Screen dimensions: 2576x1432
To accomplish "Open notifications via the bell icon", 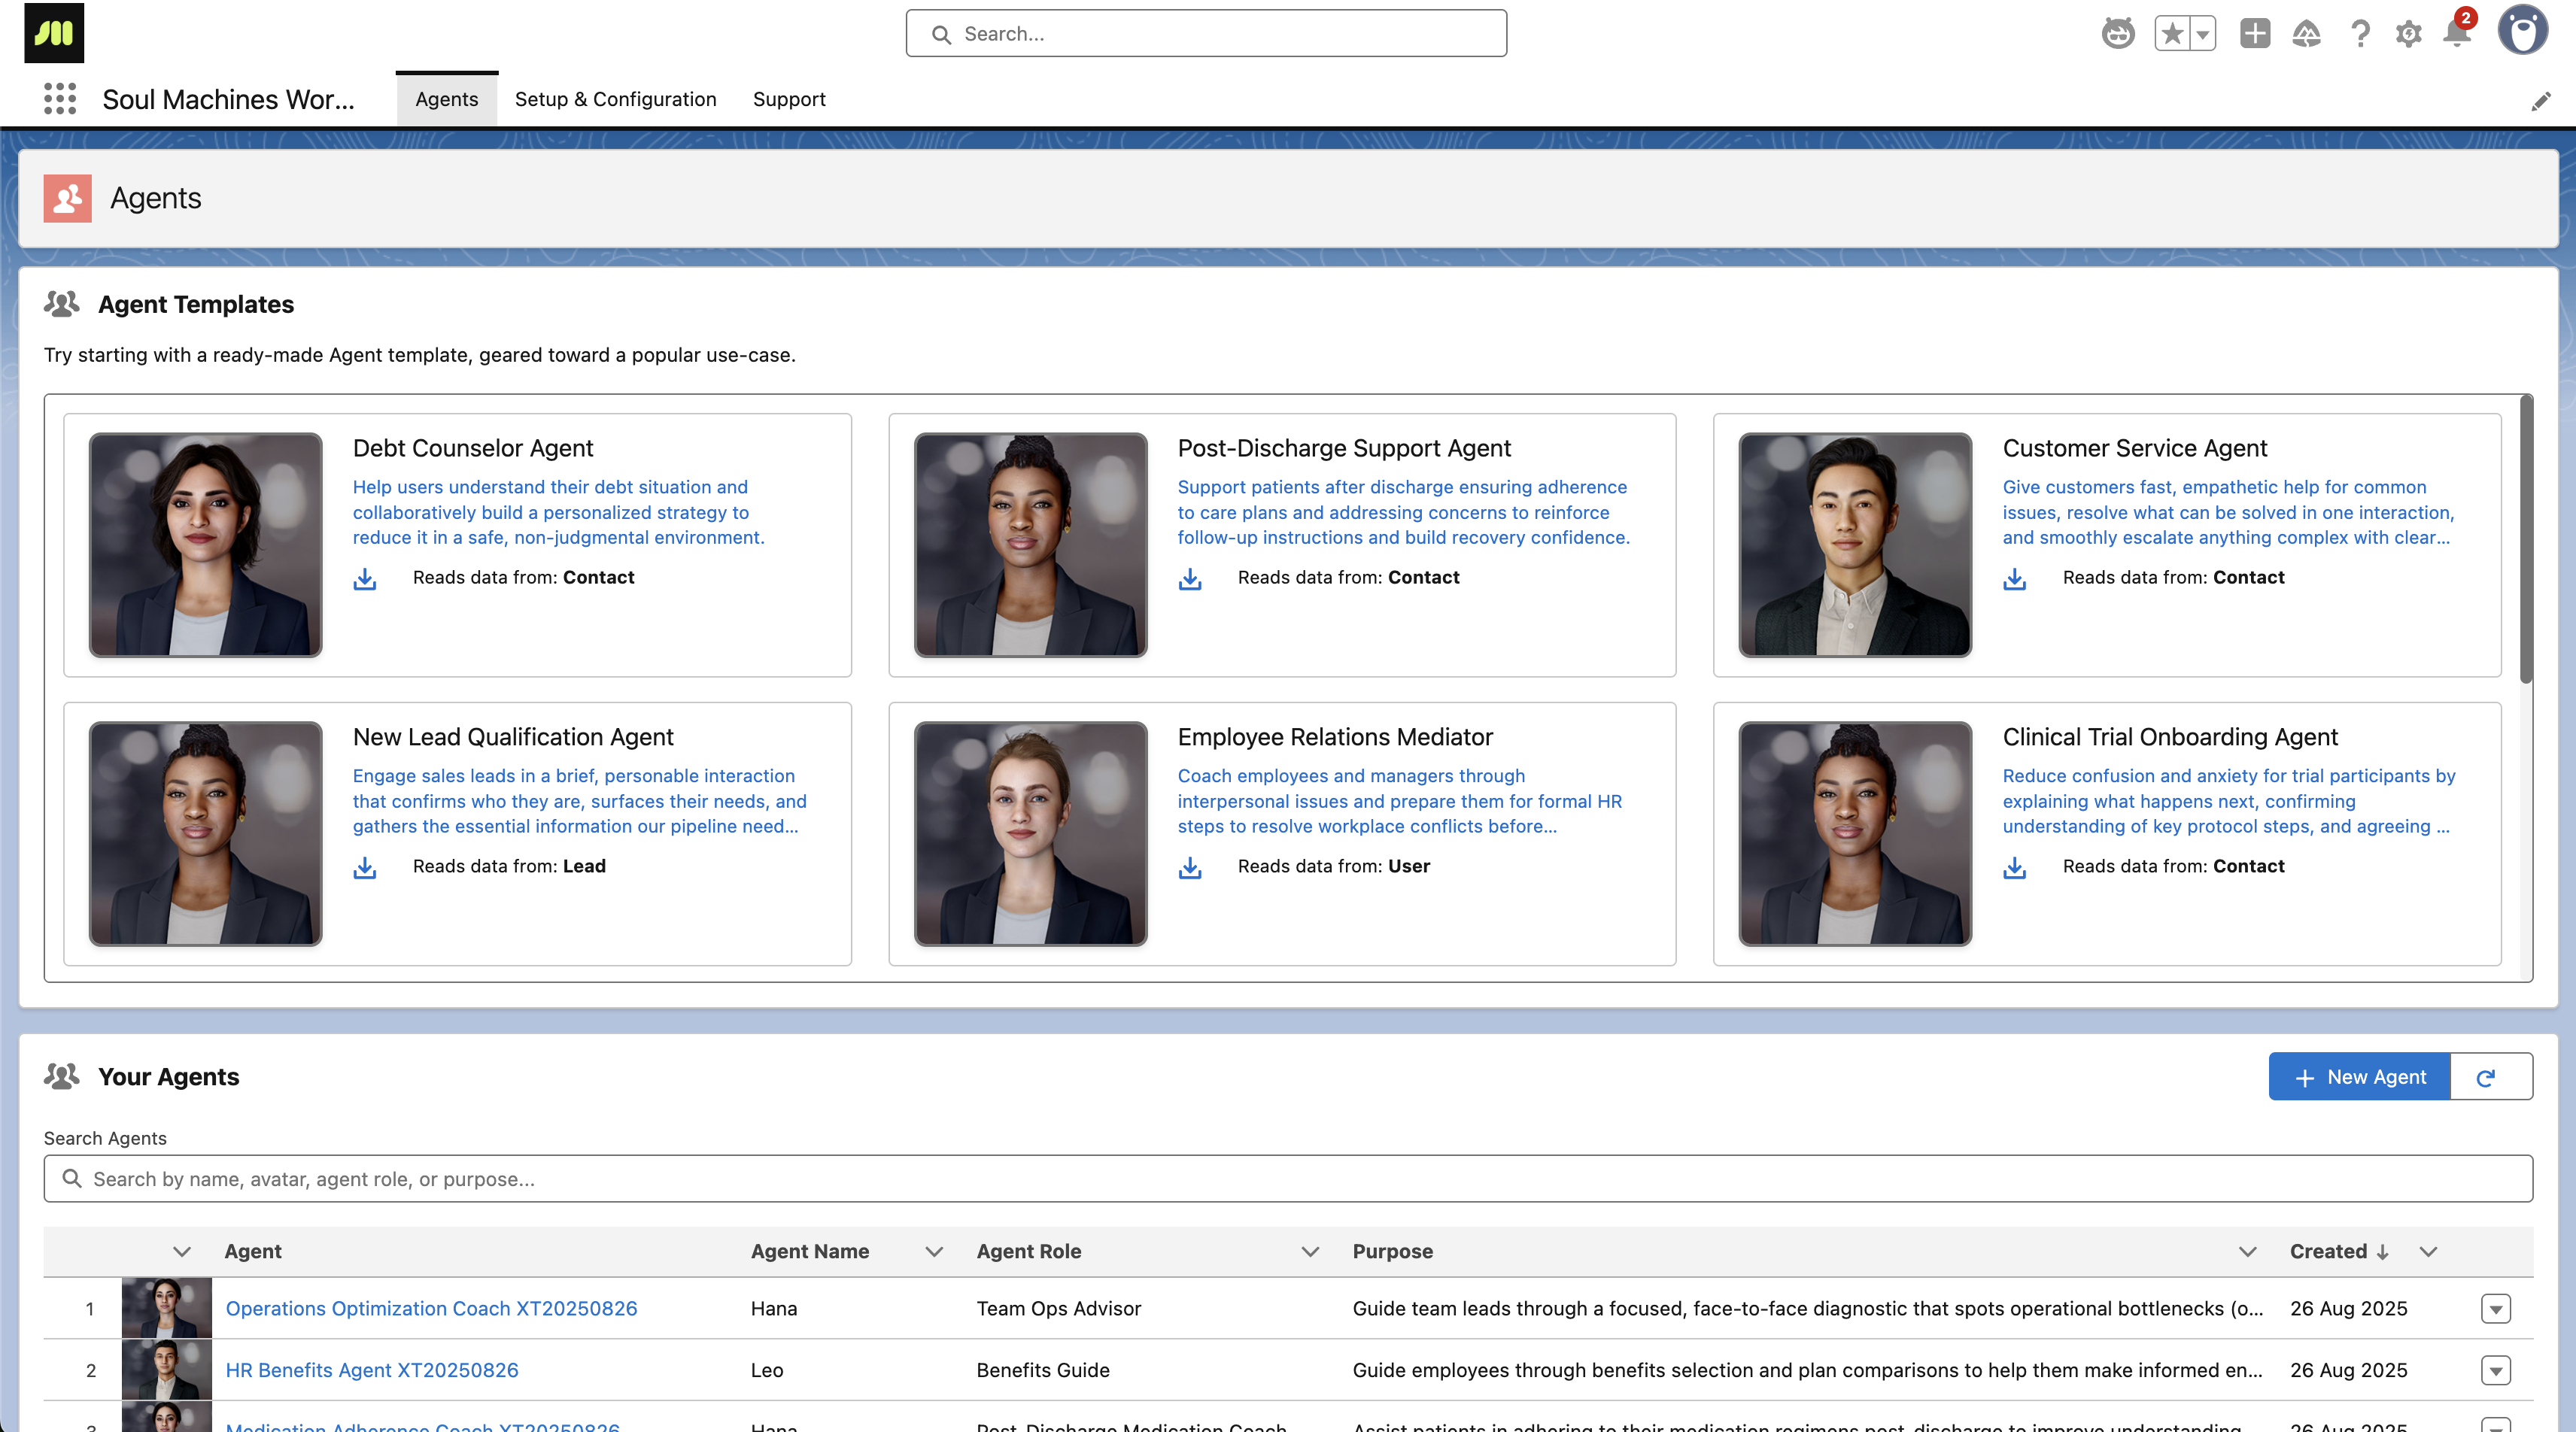I will click(2458, 33).
